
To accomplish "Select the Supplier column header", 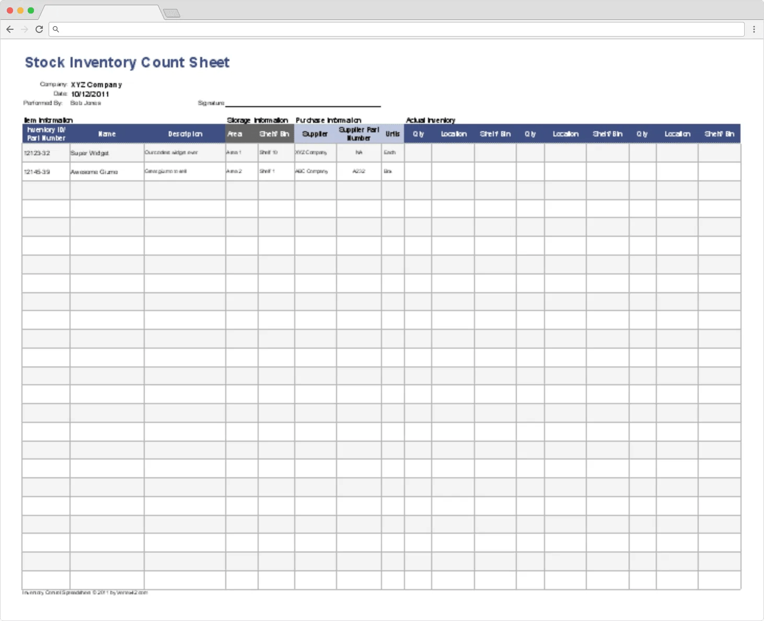I will 315,133.
